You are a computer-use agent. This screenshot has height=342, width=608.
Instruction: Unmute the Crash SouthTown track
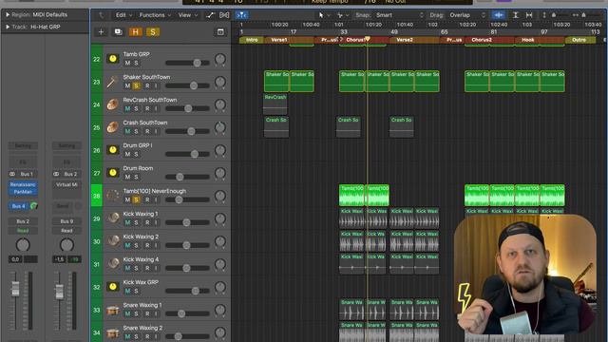127,131
